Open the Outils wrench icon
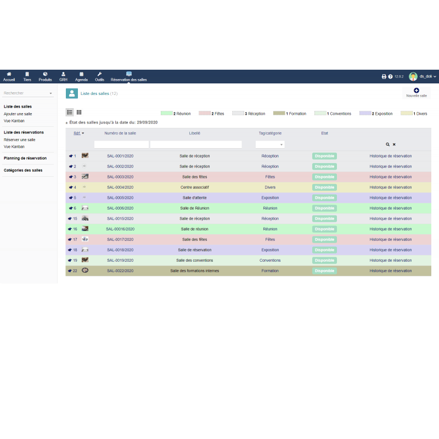Viewport: 439px width, 439px height. point(99,74)
